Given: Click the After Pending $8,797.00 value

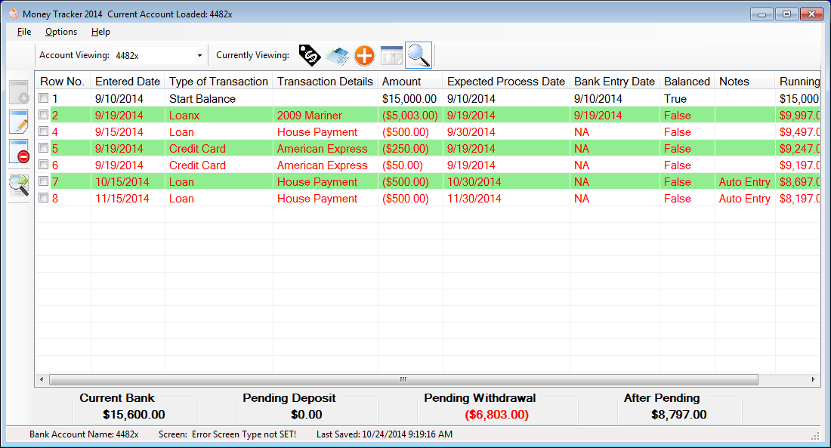Looking at the screenshot, I should pyautogui.click(x=679, y=415).
